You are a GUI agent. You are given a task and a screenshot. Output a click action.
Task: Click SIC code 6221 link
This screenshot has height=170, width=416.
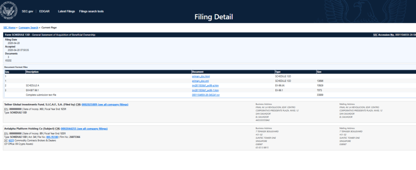(11, 141)
